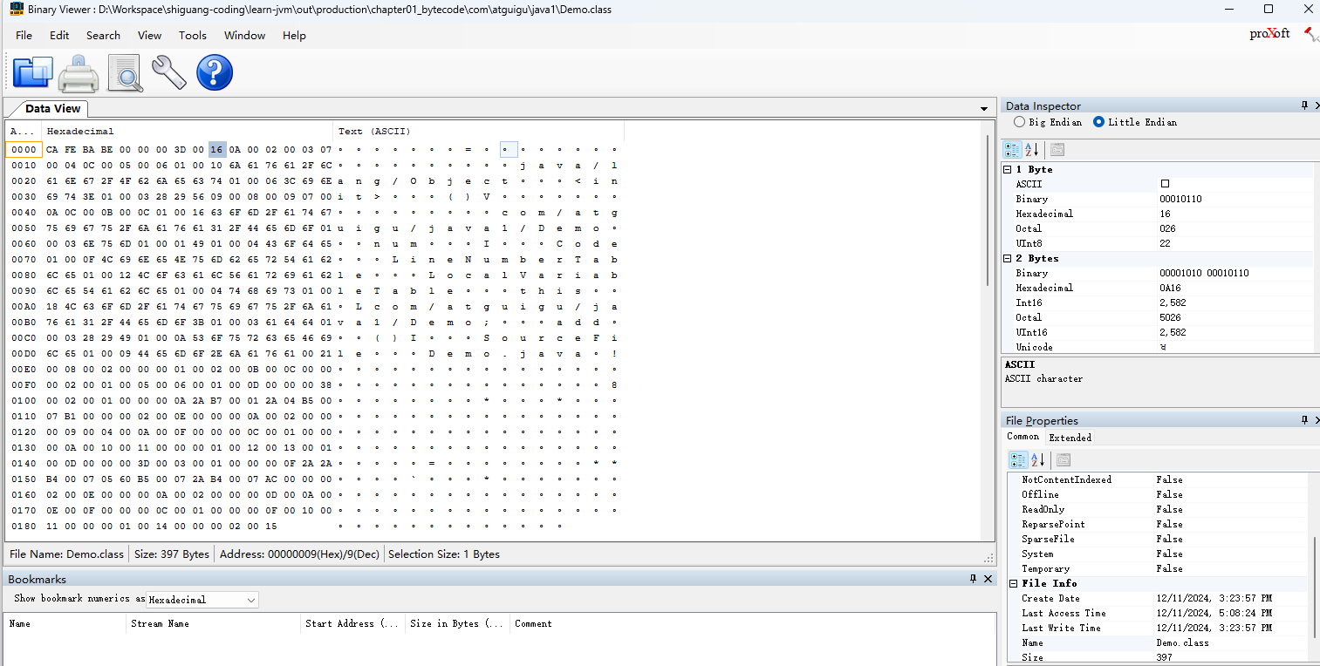1320x666 pixels.
Task: Click the Stream Name bookmarks column header
Action: 213,623
